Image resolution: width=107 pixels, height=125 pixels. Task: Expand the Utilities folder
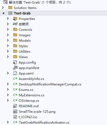[x=8, y=51]
